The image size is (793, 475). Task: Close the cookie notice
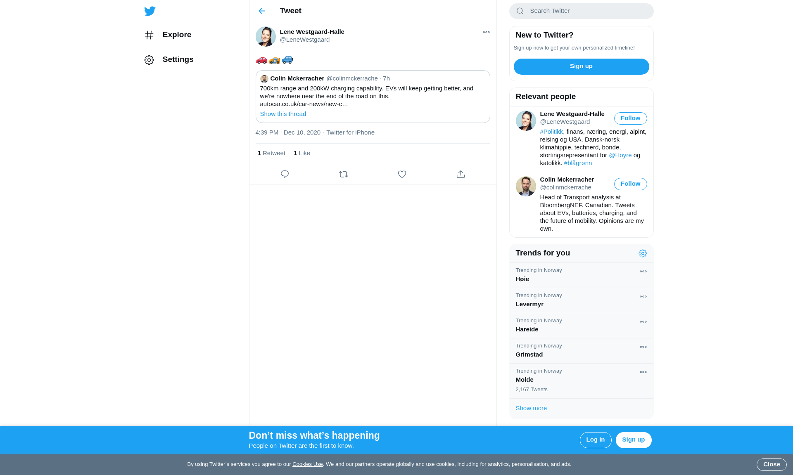tap(771, 465)
